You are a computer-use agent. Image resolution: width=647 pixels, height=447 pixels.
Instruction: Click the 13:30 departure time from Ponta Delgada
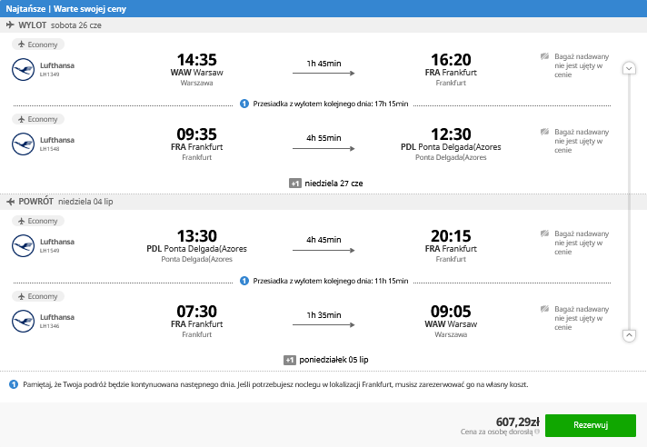(197, 236)
